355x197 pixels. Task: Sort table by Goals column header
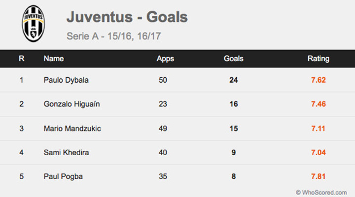(233, 59)
